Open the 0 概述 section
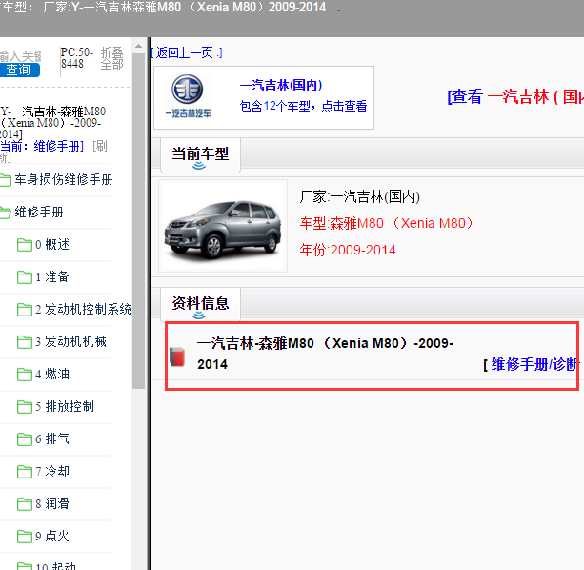 click(x=52, y=244)
